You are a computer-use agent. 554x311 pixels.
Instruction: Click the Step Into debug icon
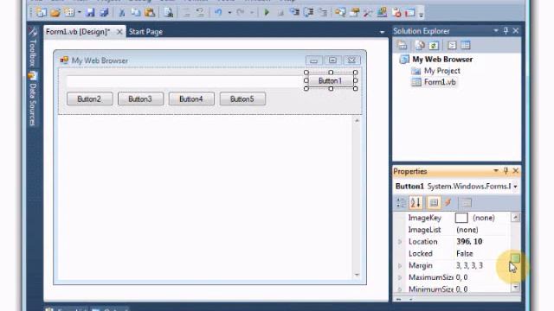[x=294, y=13]
